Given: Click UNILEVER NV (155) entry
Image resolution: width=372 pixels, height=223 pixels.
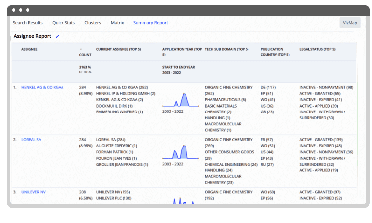Looking at the screenshot, I should tap(113, 192).
